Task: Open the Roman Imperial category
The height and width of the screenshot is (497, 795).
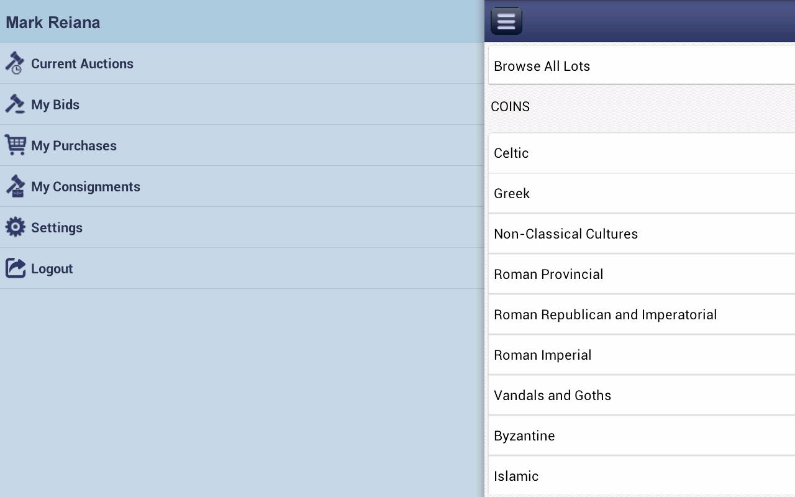Action: tap(642, 355)
